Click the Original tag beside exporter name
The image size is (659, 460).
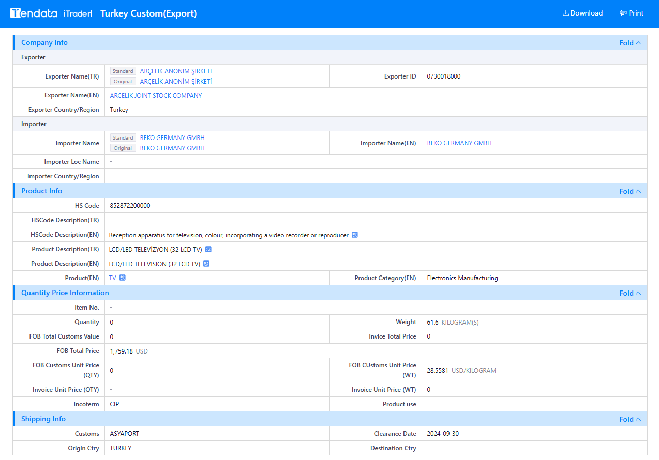[x=123, y=82]
